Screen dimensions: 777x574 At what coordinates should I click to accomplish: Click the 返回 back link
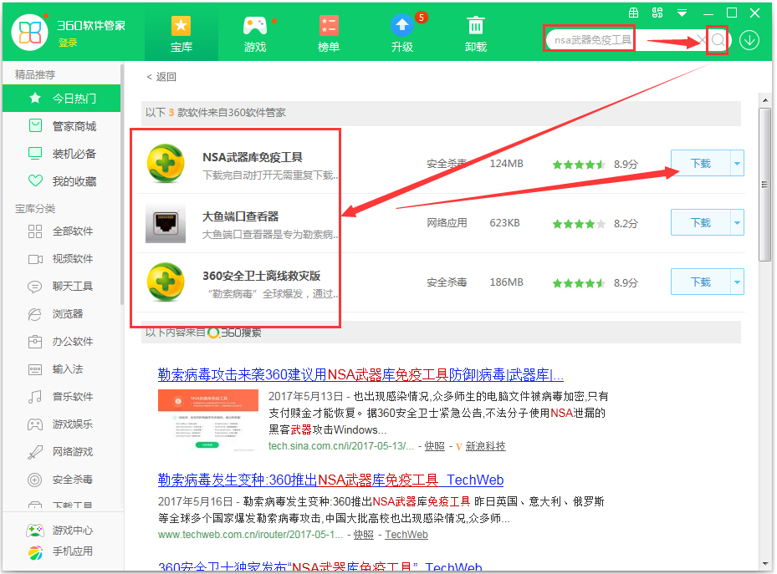coord(161,77)
